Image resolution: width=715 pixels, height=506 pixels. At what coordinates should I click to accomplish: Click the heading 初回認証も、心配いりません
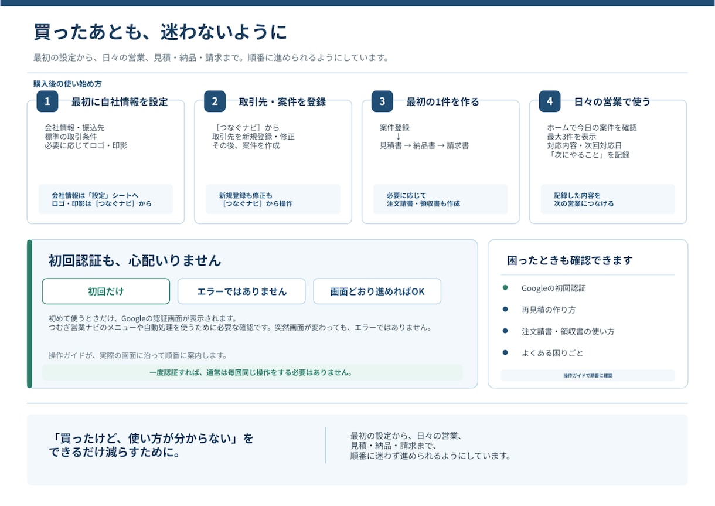point(135,260)
